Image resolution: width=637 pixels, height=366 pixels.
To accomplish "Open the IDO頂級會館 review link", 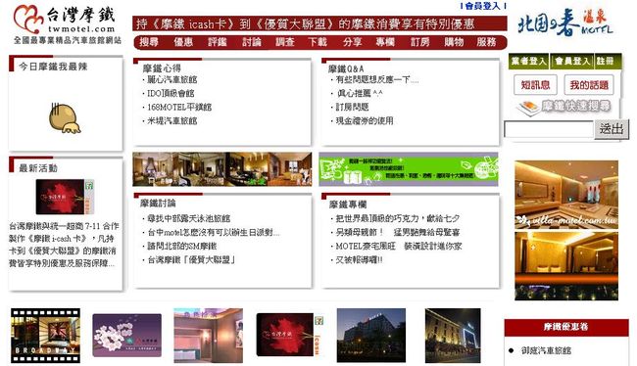I will 171,93.
